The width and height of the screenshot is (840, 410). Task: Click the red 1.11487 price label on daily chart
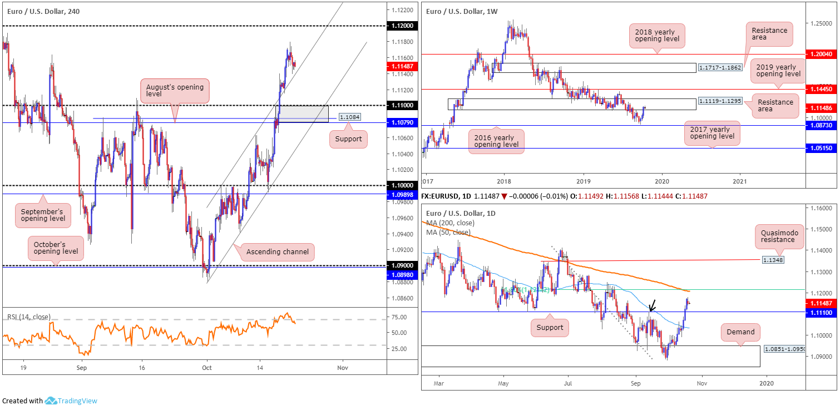pyautogui.click(x=821, y=304)
